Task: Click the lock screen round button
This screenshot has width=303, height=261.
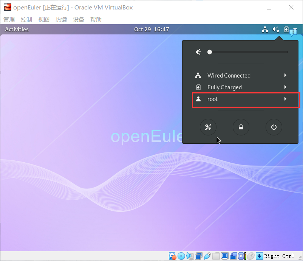Action: [x=241, y=127]
